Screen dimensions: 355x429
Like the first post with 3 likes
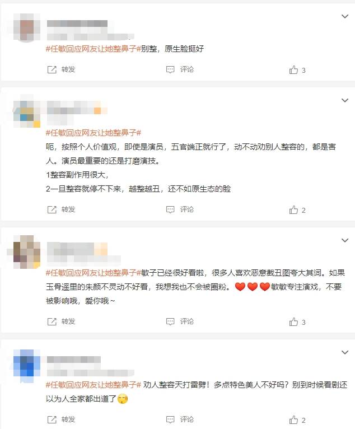coord(293,70)
